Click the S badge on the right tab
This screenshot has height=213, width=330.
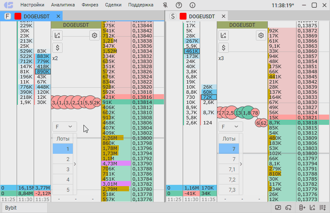(173, 16)
